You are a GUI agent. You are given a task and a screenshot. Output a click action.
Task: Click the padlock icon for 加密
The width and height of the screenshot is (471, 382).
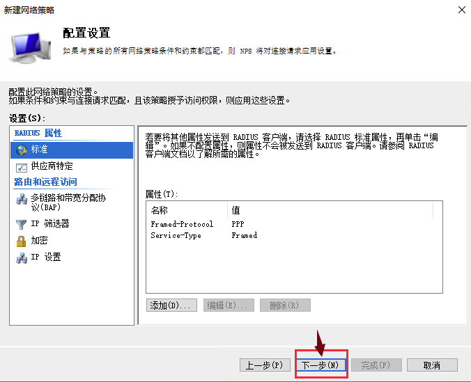pyautogui.click(x=21, y=241)
